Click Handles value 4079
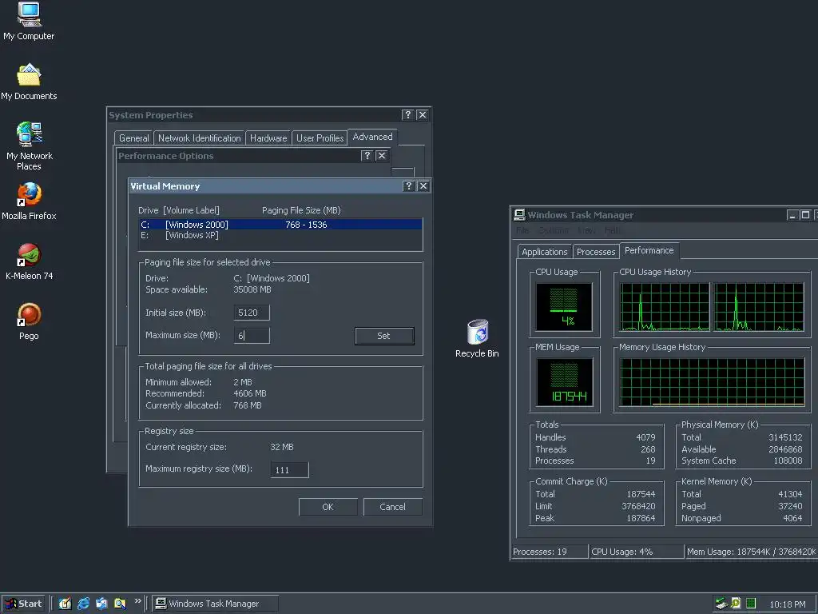This screenshot has height=614, width=818. coord(645,437)
